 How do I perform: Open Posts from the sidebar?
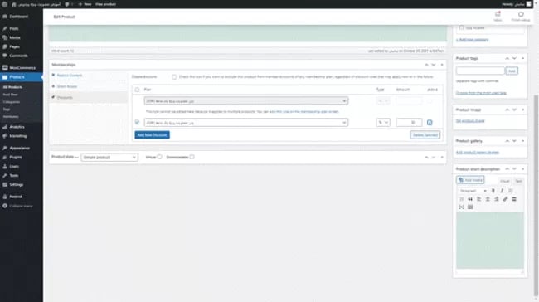(14, 28)
